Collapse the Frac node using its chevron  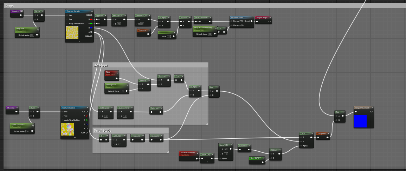coord(182,76)
